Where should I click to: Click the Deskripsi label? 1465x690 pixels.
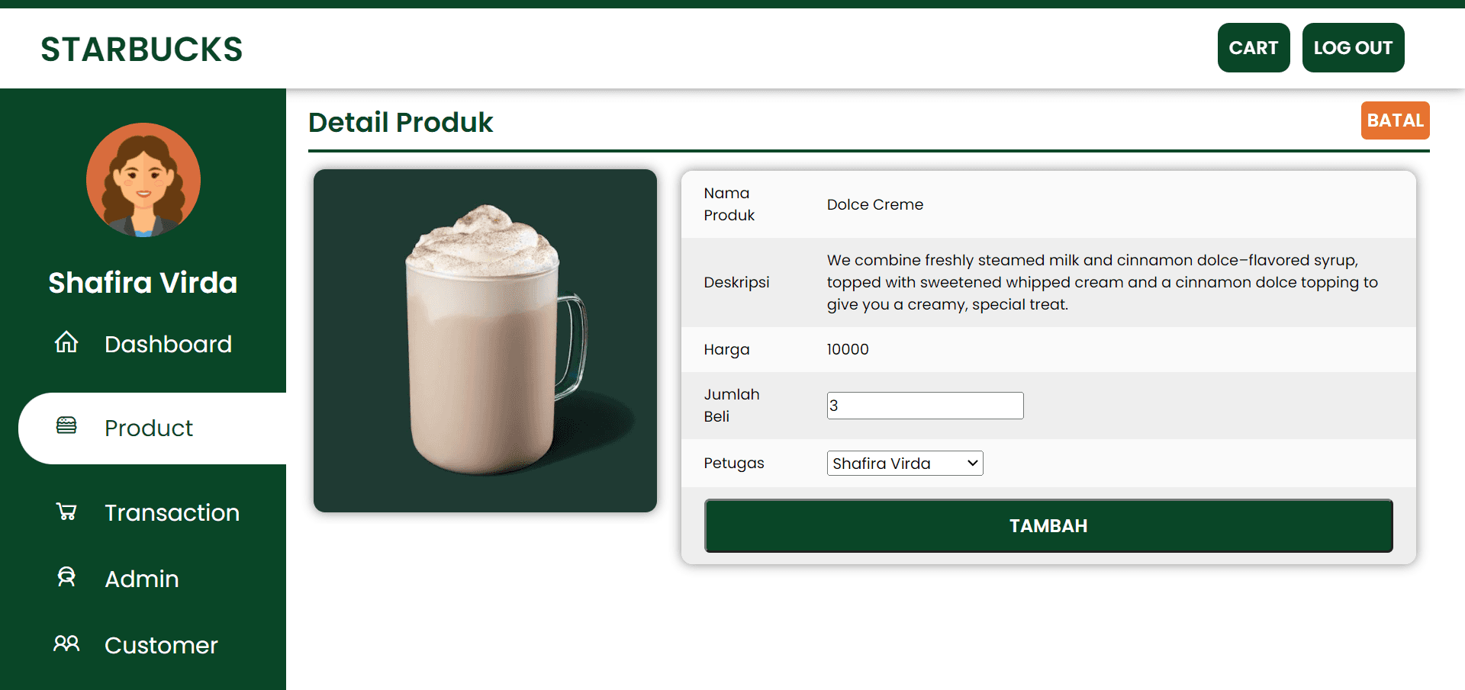point(736,282)
